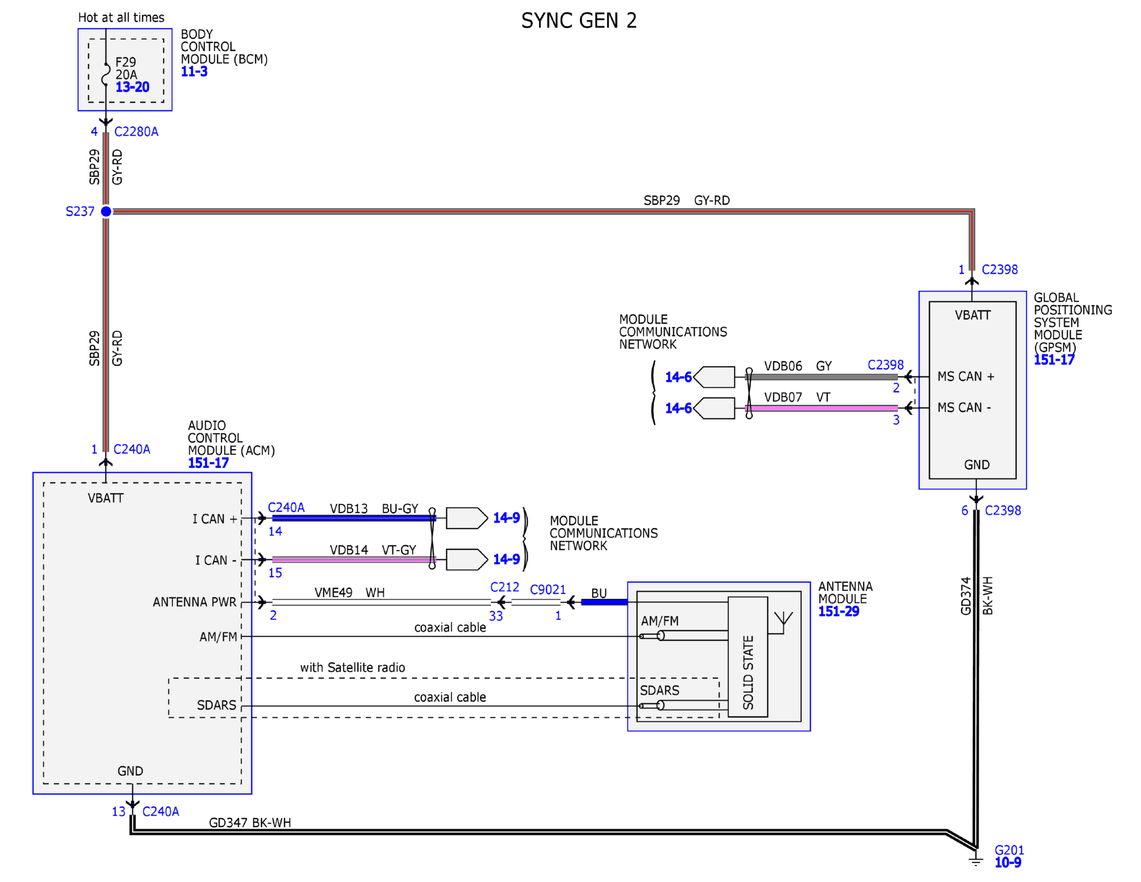This screenshot has width=1141, height=882.
Task: Select the S237 splice label
Action: pyautogui.click(x=80, y=212)
